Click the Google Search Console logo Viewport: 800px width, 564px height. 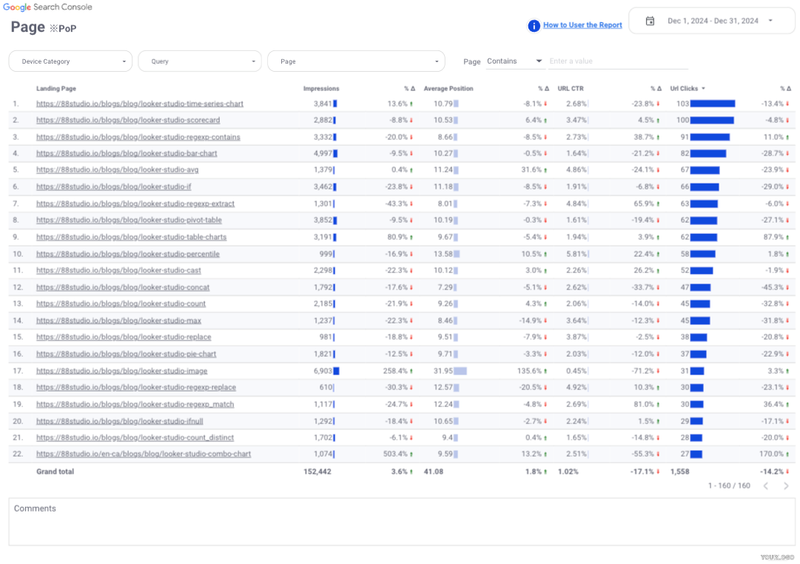[48, 7]
